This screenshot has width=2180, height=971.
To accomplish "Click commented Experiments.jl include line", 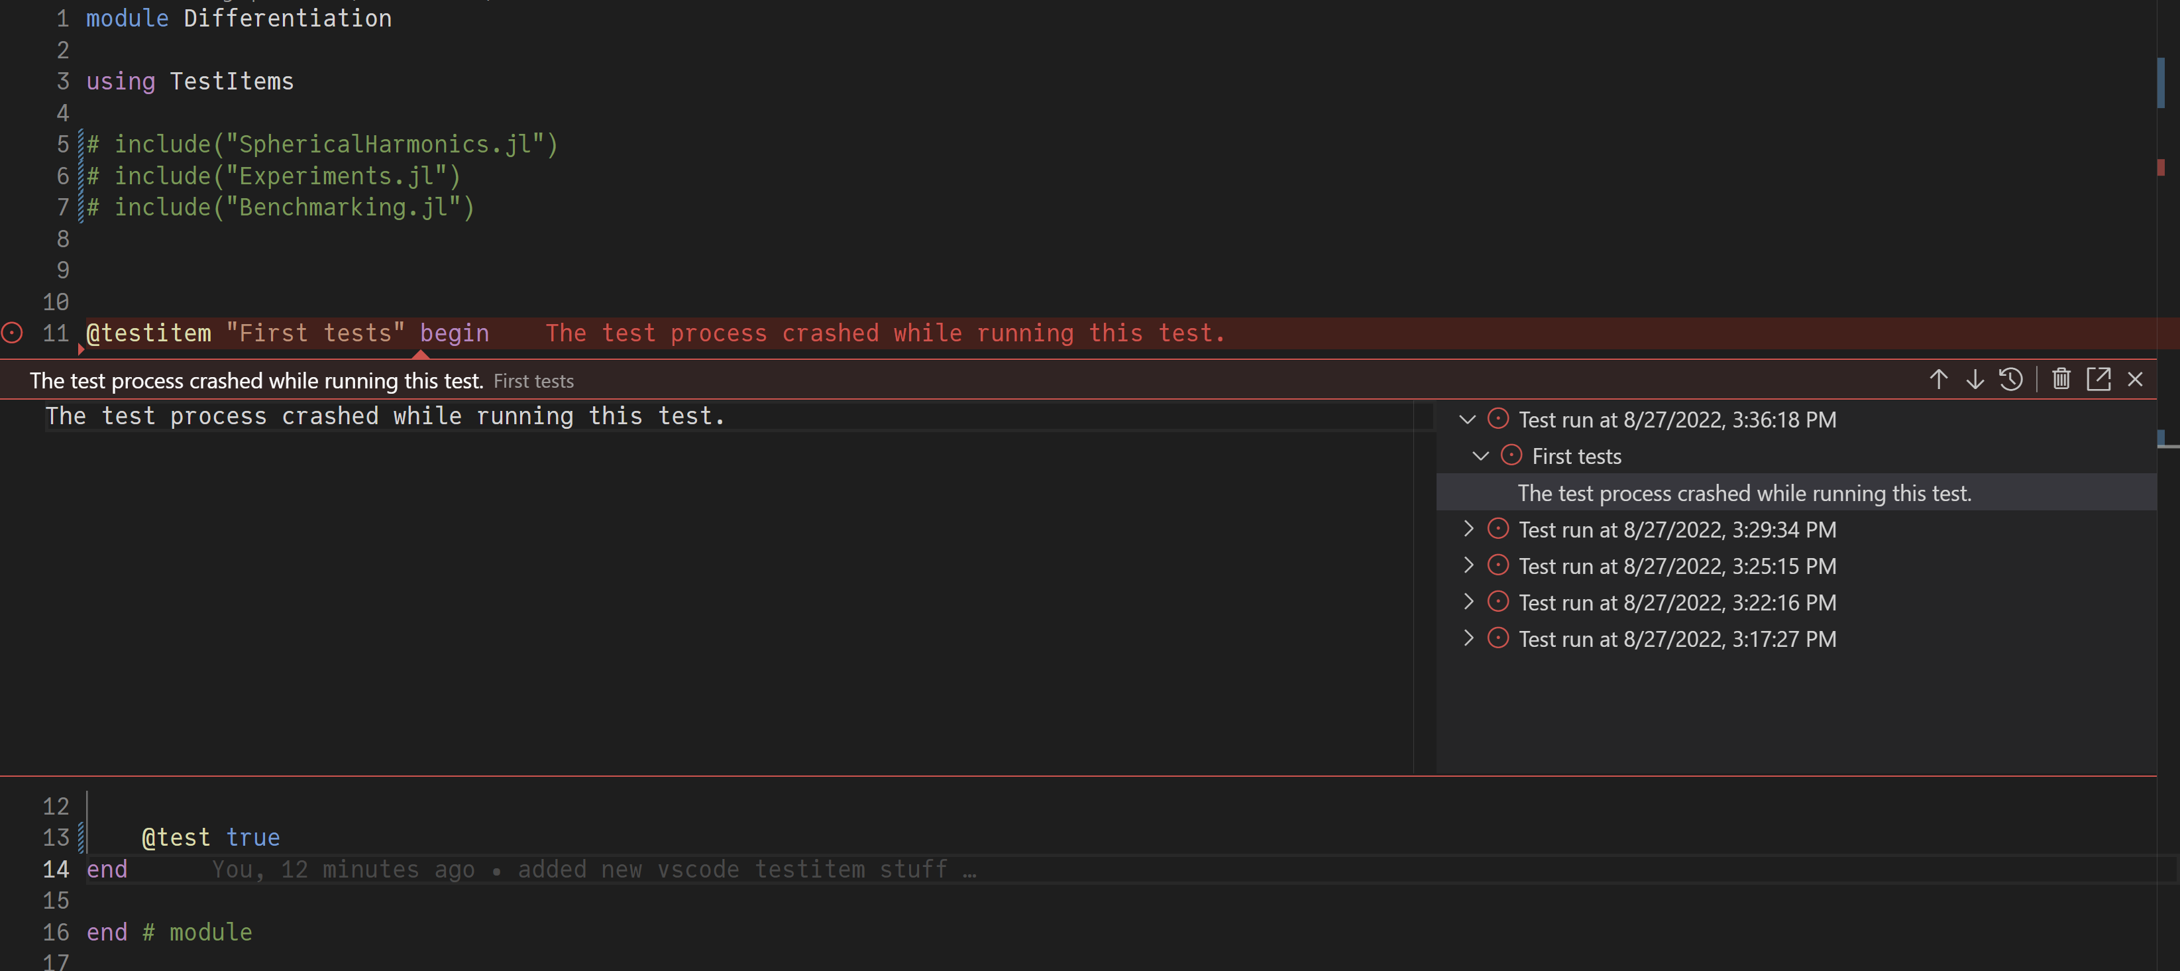I will click(274, 176).
